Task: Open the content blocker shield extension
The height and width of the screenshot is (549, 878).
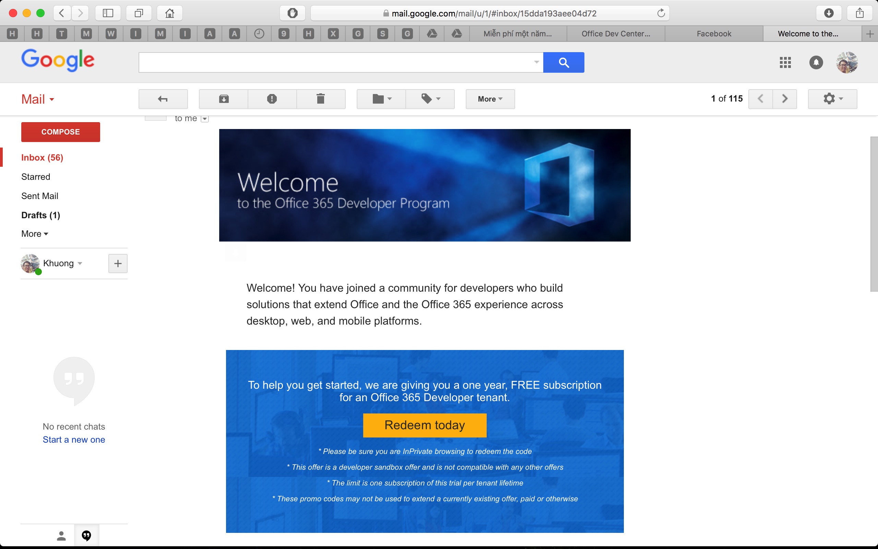Action: click(x=293, y=13)
